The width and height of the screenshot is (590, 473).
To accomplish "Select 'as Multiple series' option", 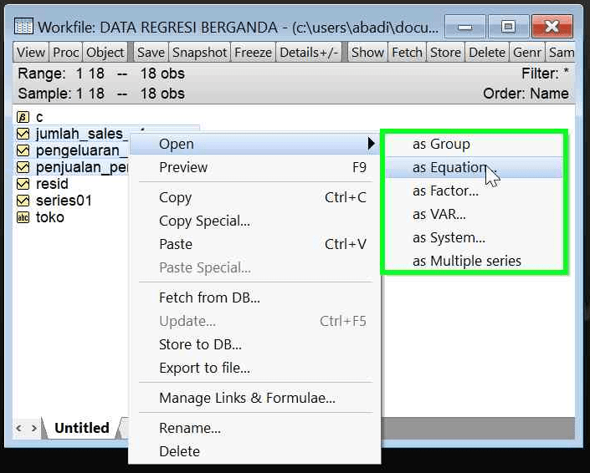I will click(466, 261).
